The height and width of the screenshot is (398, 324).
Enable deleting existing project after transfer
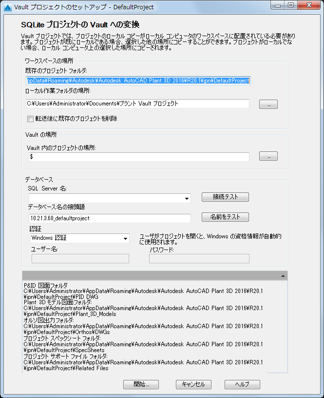(30, 119)
